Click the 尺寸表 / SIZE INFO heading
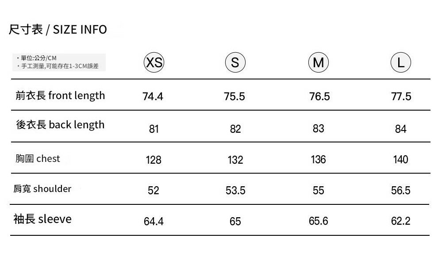Viewport: 442px width, 261px height. click(58, 30)
